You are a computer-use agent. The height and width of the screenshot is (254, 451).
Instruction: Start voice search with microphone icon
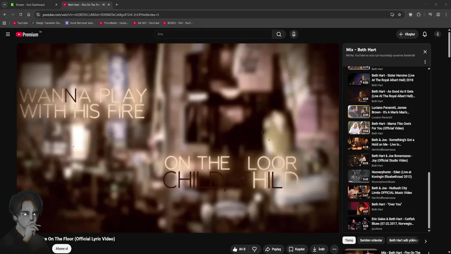294,34
